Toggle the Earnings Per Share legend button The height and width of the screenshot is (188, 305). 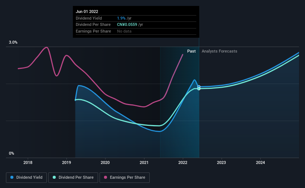coord(124,178)
